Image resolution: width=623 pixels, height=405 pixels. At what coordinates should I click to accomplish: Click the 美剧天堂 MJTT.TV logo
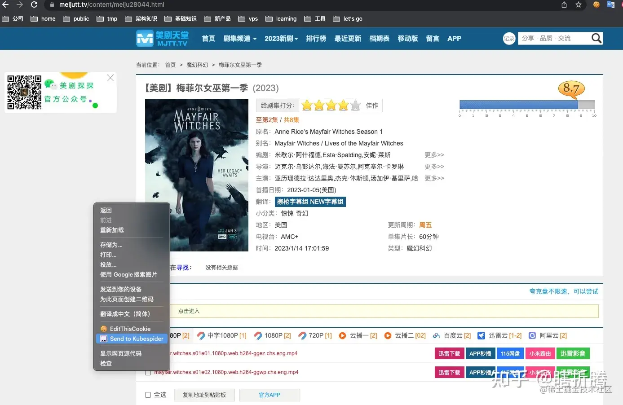(163, 39)
